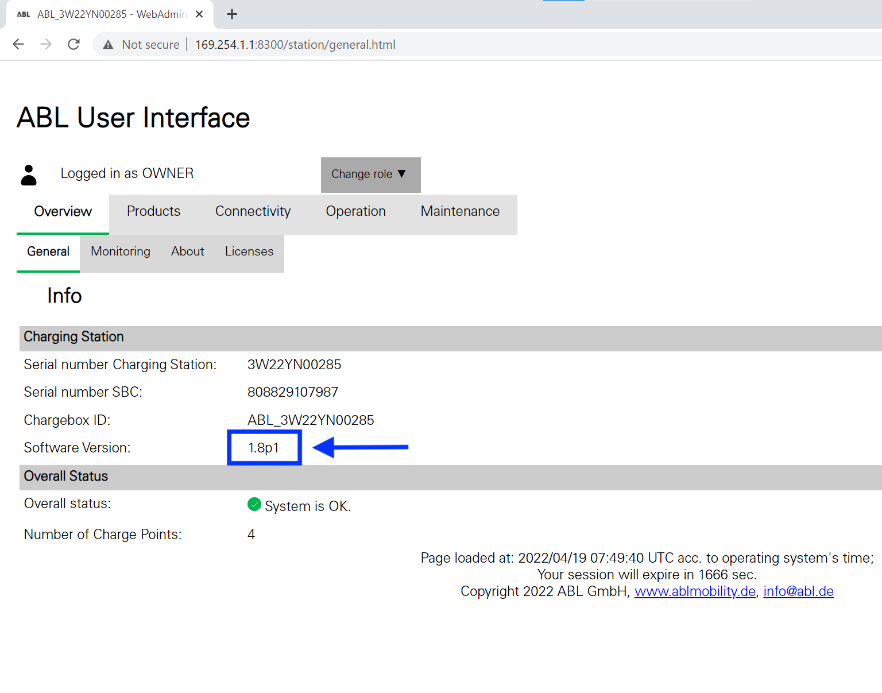
Task: Open the www.ablmobility.de link
Action: click(x=695, y=591)
